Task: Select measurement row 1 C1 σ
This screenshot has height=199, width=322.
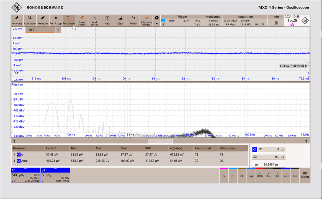Action: (x=130, y=155)
